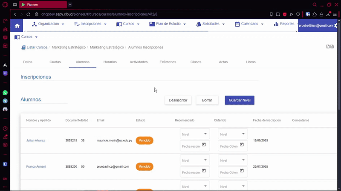Click the browser reload page button
The width and height of the screenshot is (341, 191).
coord(29,14)
